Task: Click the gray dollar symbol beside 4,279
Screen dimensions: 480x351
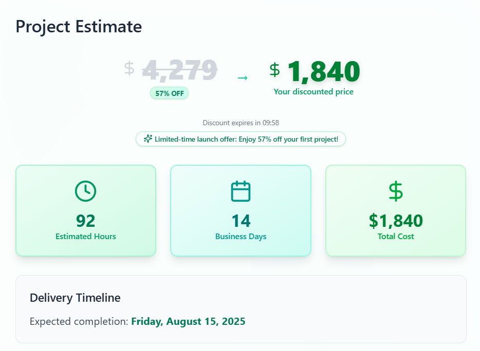Action: pyautogui.click(x=129, y=68)
